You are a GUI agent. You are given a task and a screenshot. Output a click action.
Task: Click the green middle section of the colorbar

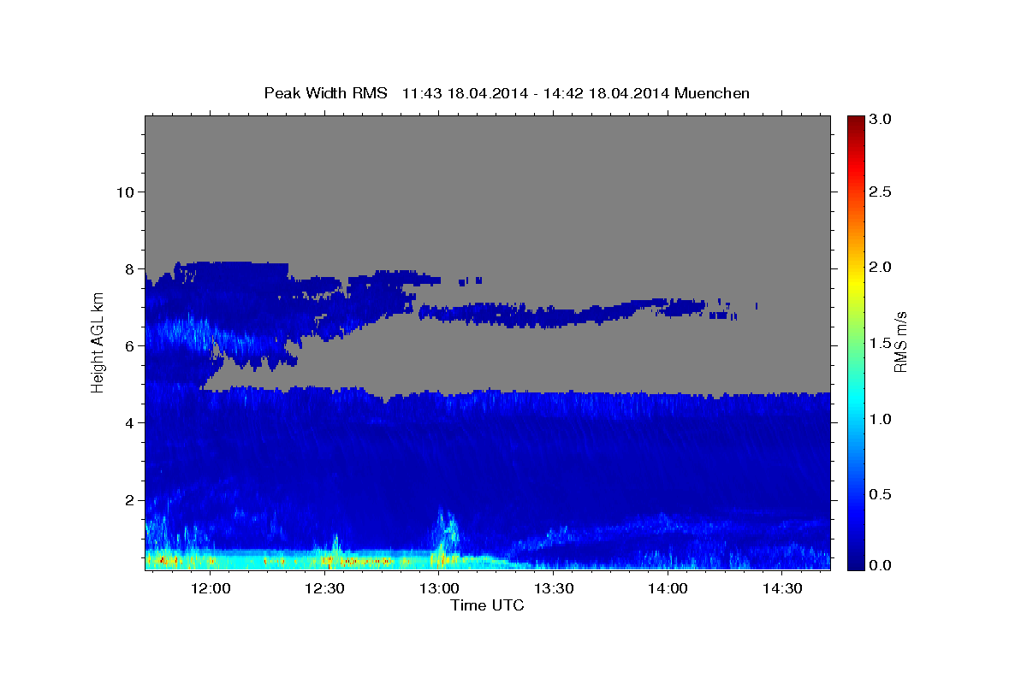tap(856, 342)
